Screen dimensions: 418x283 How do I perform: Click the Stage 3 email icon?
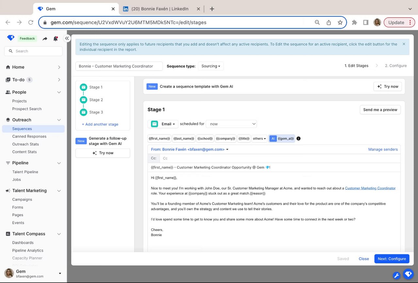[84, 112]
